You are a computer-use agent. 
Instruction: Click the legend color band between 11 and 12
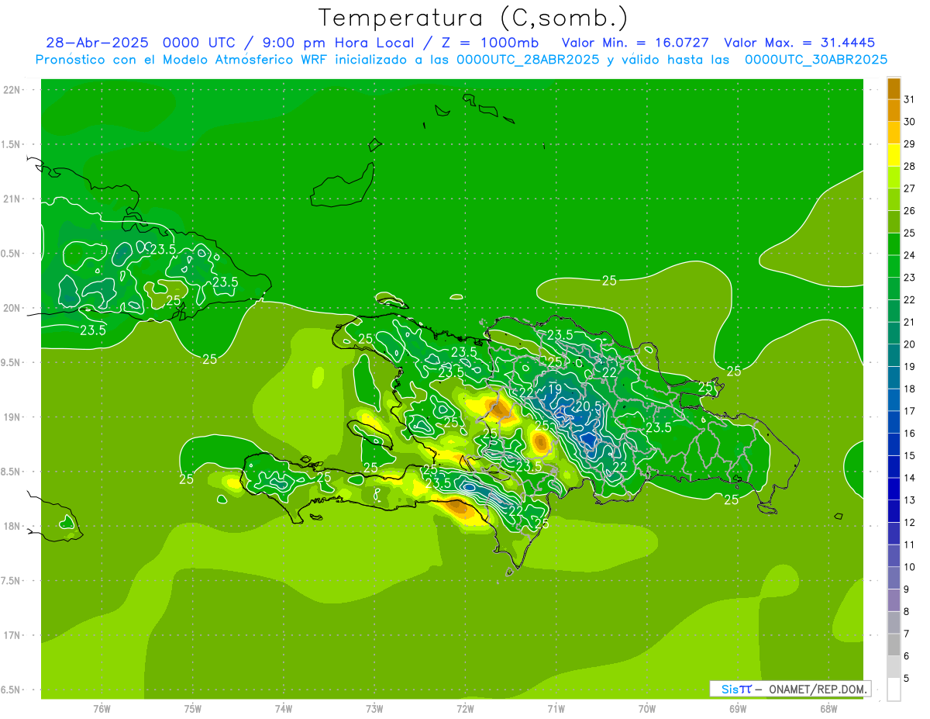coord(894,534)
